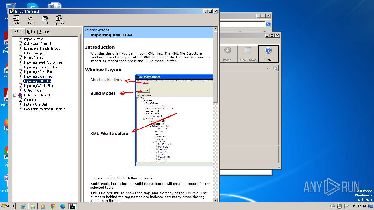Click the 'Window Layout' section heading
374x210 pixels.
(103, 70)
